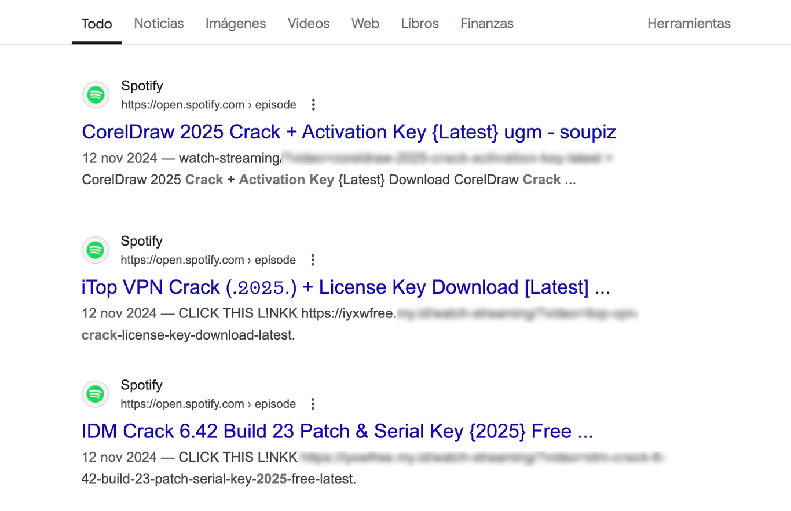Click Spotify favicon of CorelDraw result
This screenshot has height=511, width=791.
(96, 95)
